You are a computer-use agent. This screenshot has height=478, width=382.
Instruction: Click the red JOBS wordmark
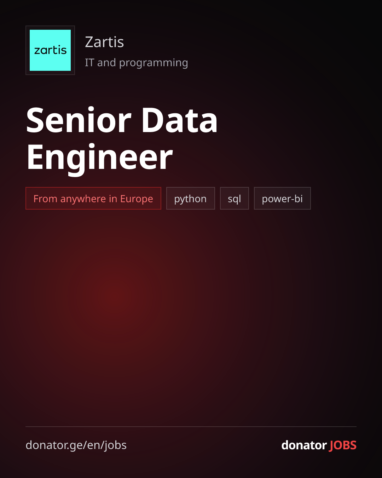(343, 445)
